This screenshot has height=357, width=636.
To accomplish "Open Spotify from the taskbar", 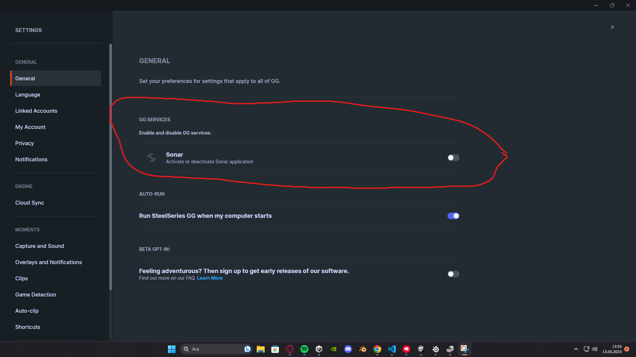I will point(304,349).
